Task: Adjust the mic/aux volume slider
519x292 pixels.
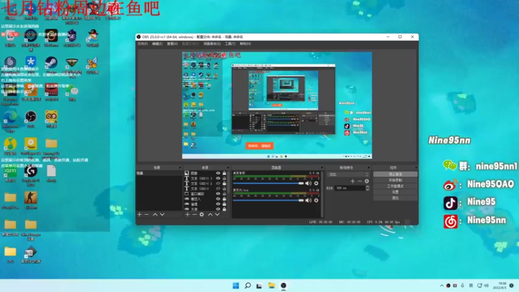Action: (269, 201)
